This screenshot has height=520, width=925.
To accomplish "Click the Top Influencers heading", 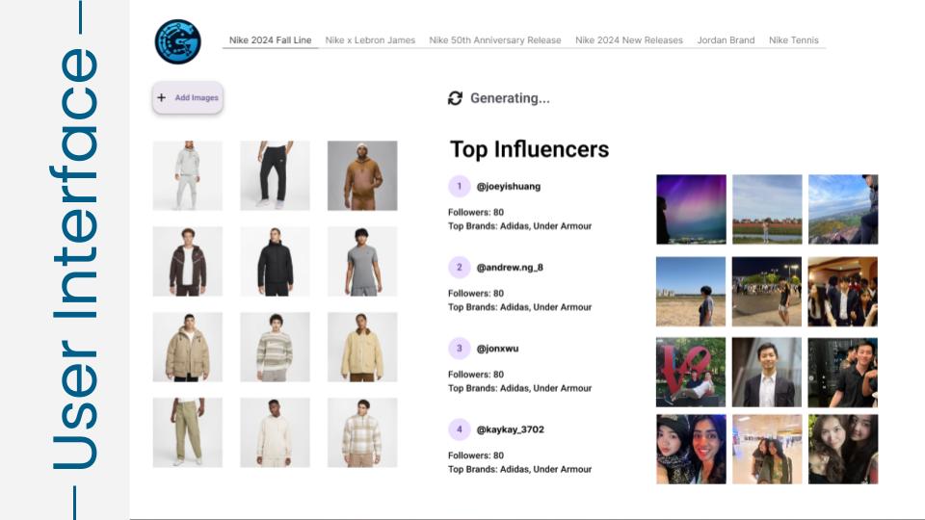I will tap(529, 150).
